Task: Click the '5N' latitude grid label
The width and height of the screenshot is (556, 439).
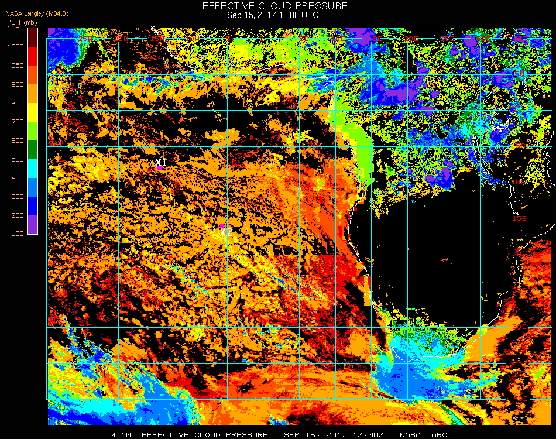Action: pos(520,73)
